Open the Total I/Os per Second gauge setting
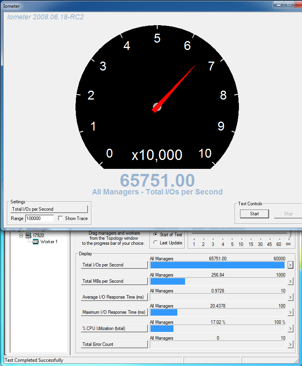This screenshot has width=302, height=366. coord(49,209)
